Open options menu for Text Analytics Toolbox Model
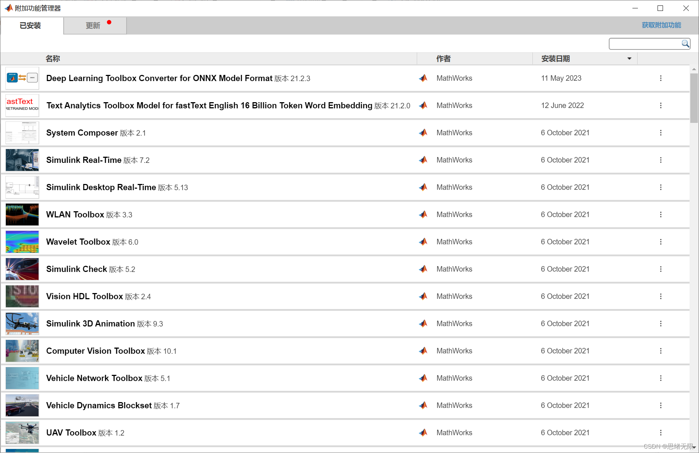The height and width of the screenshot is (453, 699). click(x=660, y=105)
